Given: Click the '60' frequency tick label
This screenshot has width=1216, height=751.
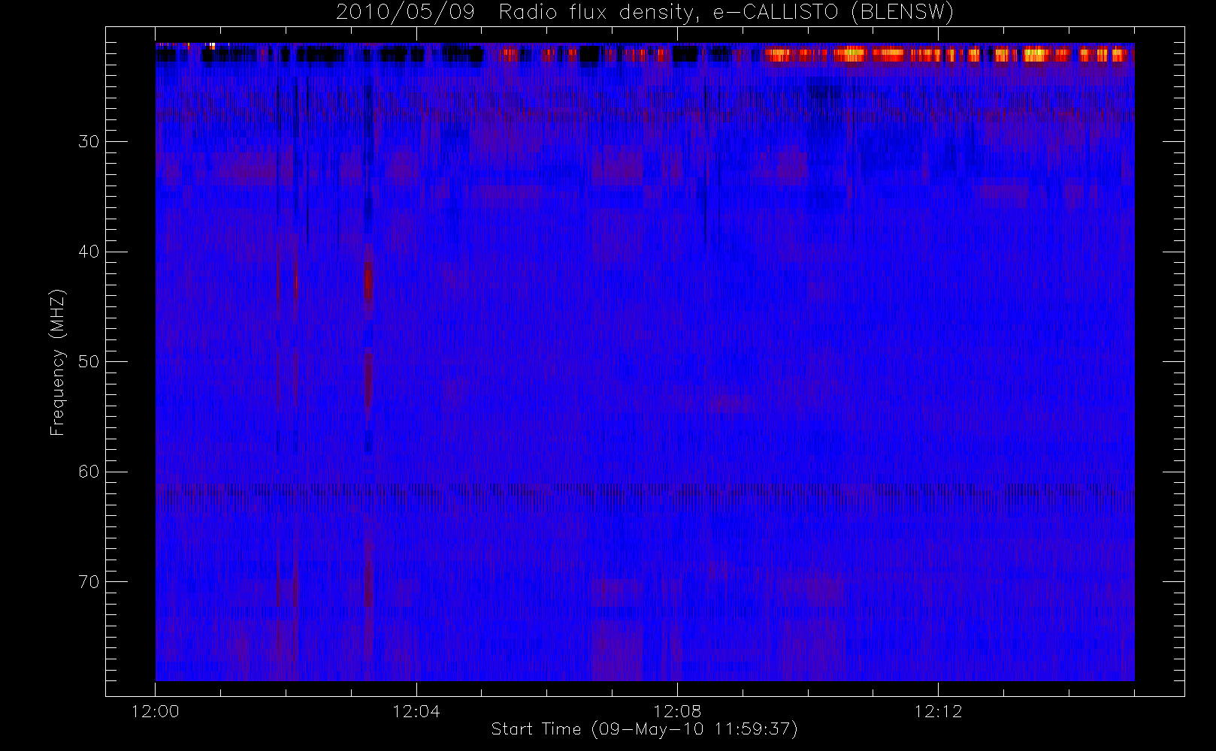Looking at the screenshot, I should [x=89, y=472].
